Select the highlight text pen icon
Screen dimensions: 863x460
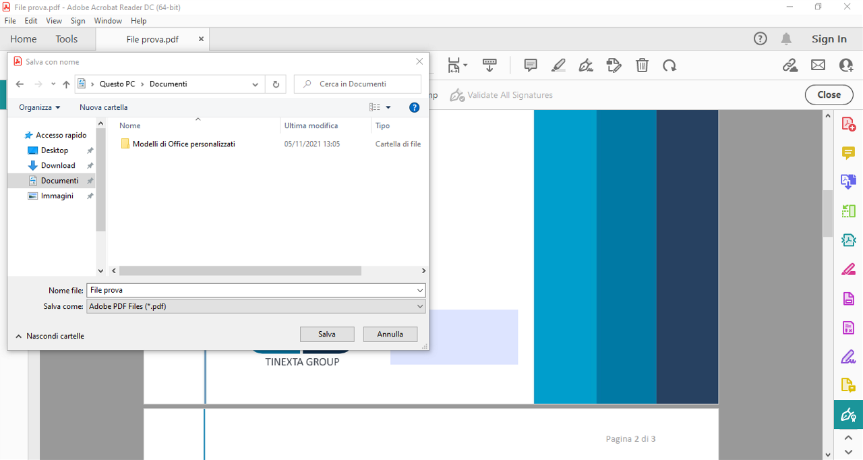pyautogui.click(x=558, y=65)
